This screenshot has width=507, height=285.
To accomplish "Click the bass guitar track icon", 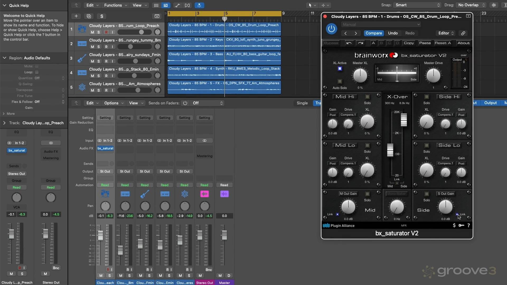I will 82,58.
